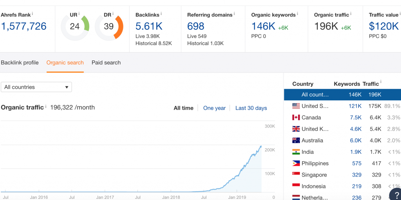This screenshot has width=401, height=200.
Task: Select All countries row in table
Action: [342, 95]
